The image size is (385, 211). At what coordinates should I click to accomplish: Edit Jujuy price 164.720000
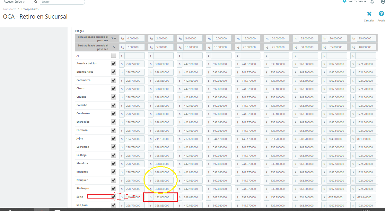point(134,139)
